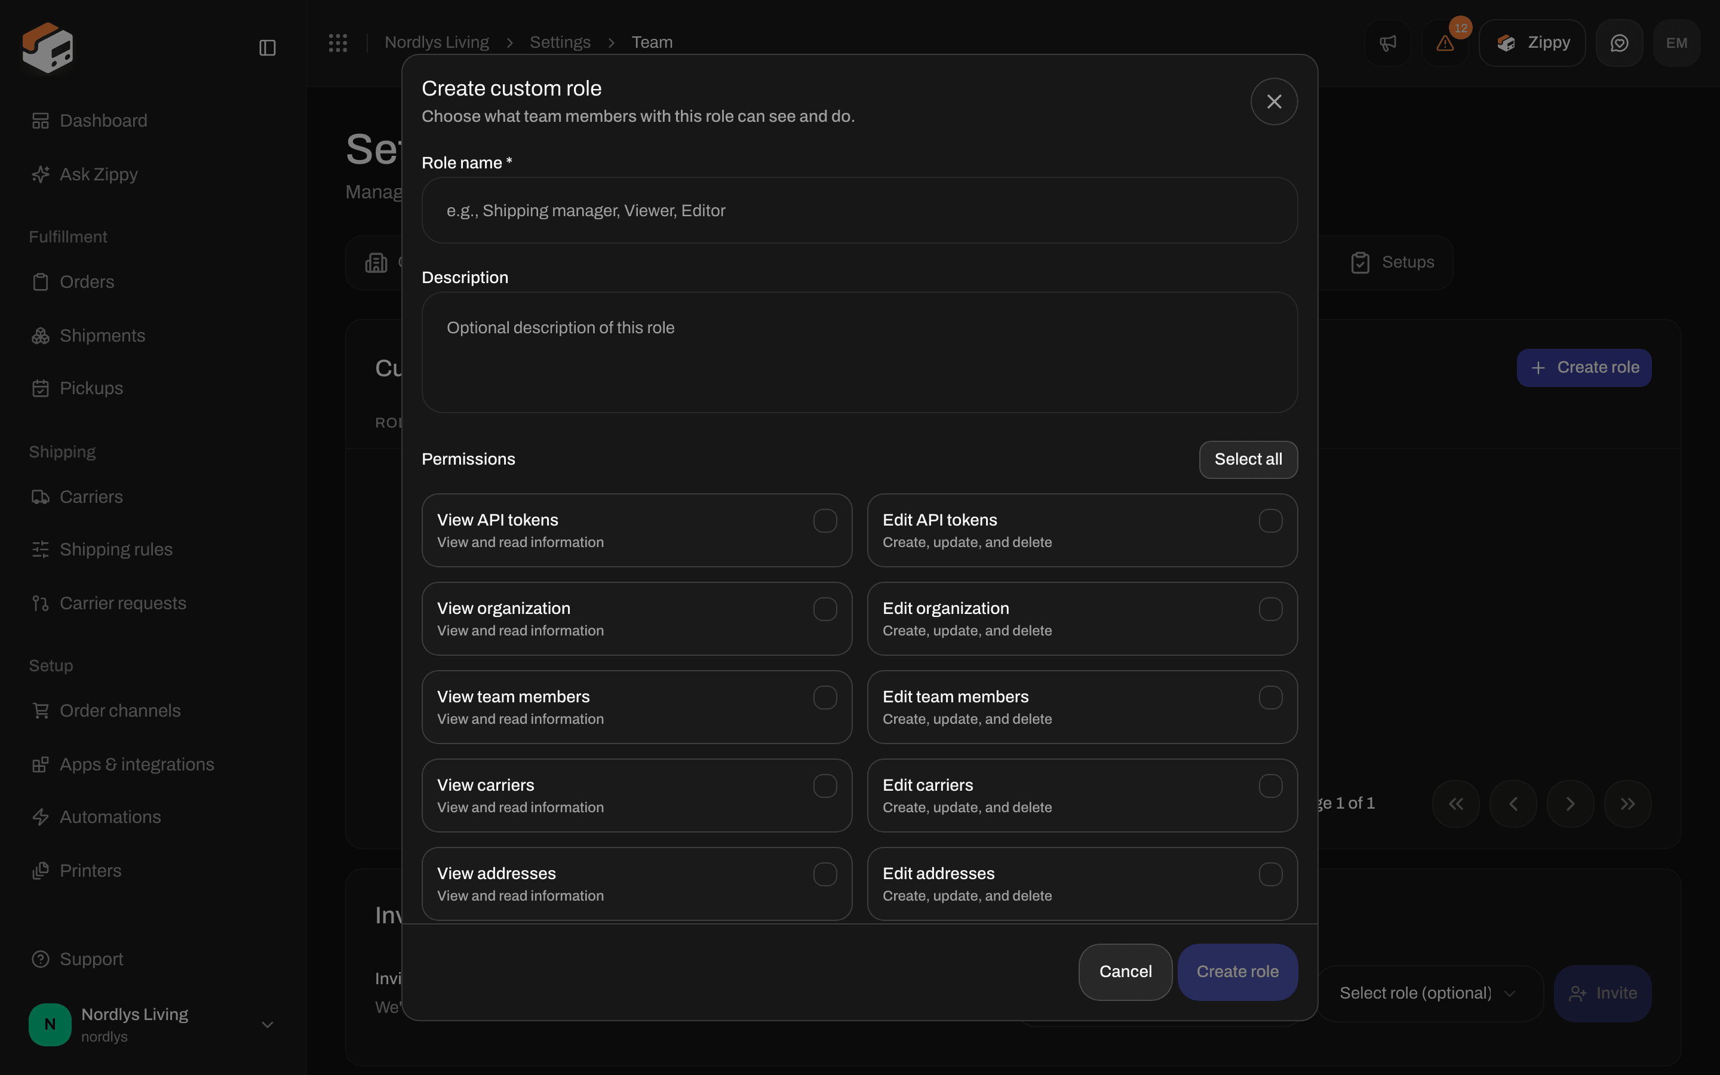Open the chat support icon in top bar
1720x1075 pixels.
1619,42
